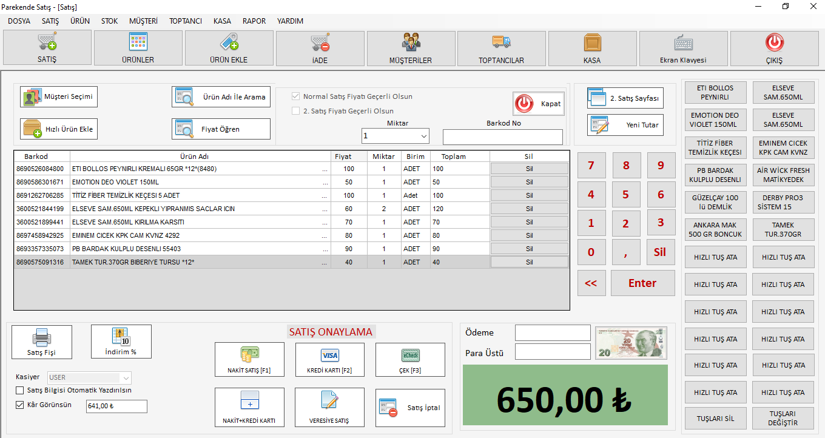825x438 pixels.
Task: Open the TOPTANCI menu
Action: (186, 21)
